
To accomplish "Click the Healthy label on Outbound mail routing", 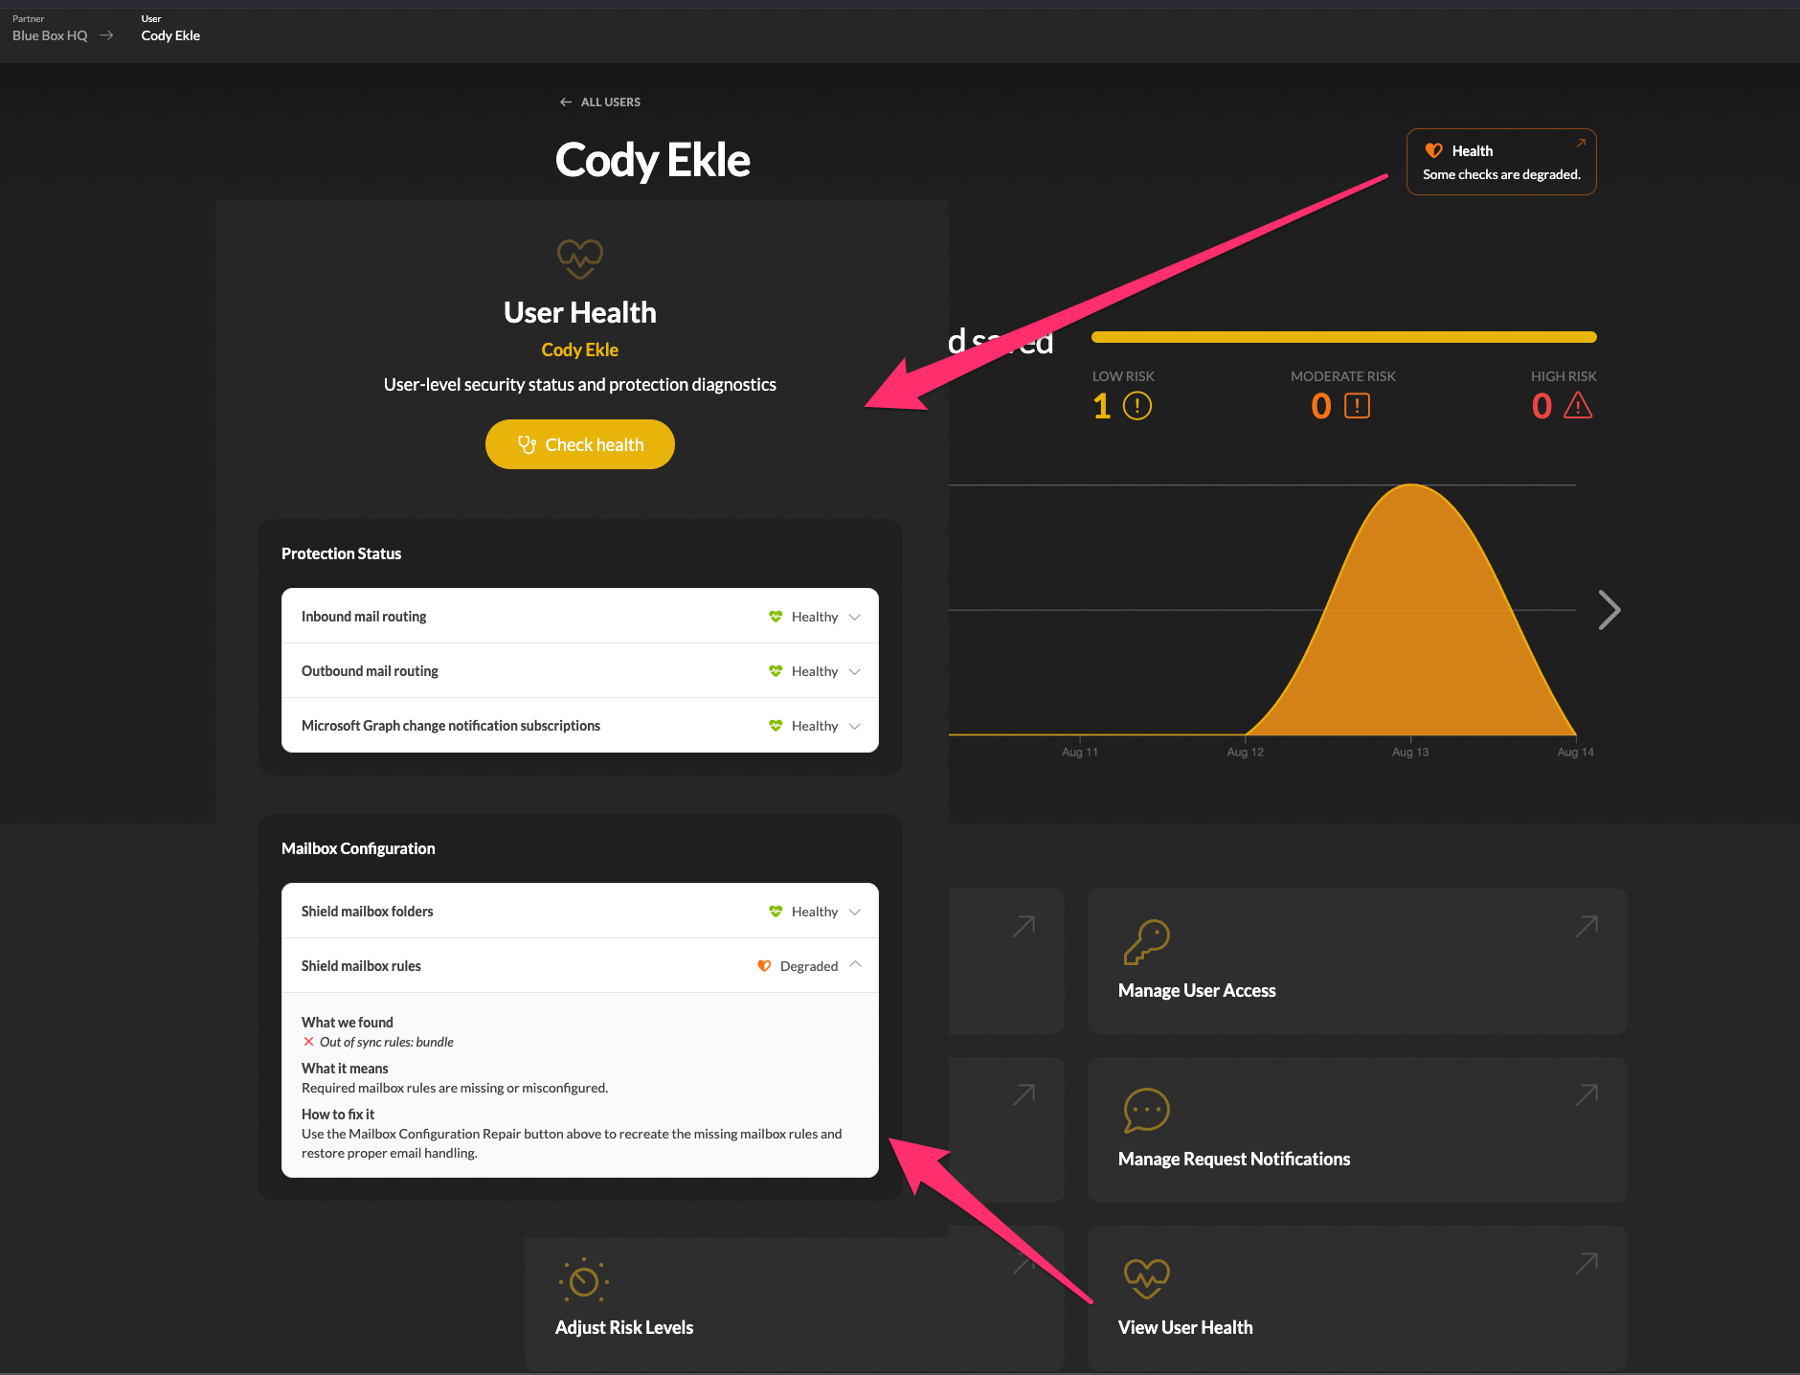I will tap(815, 671).
